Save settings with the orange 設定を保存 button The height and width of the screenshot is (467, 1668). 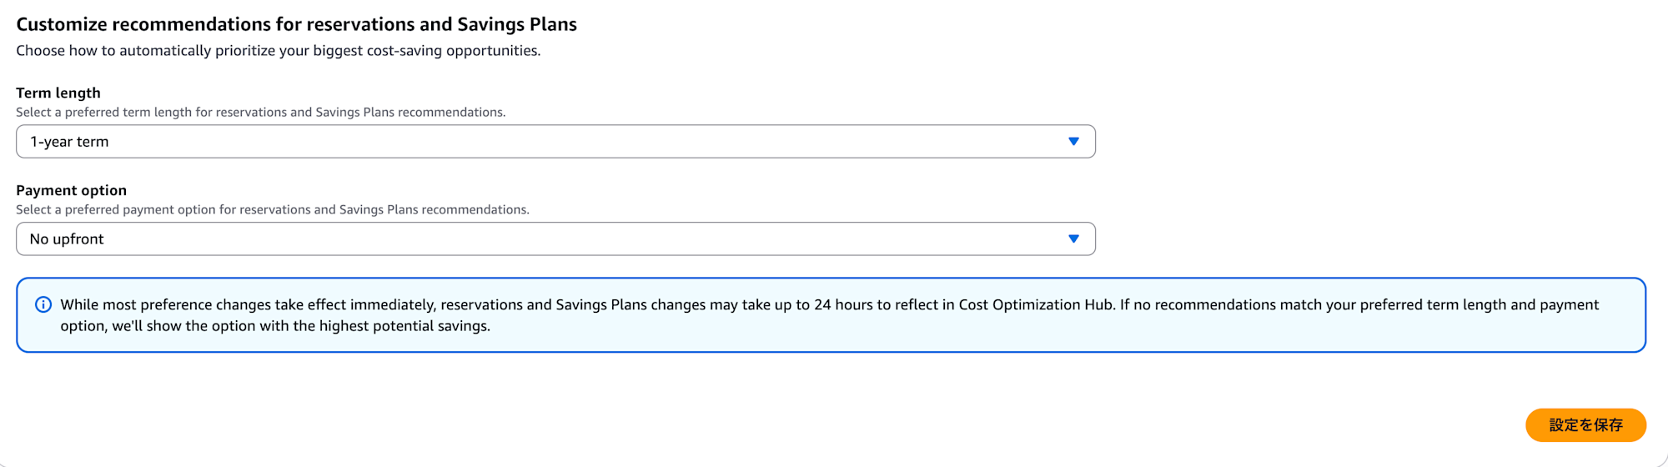pos(1585,425)
